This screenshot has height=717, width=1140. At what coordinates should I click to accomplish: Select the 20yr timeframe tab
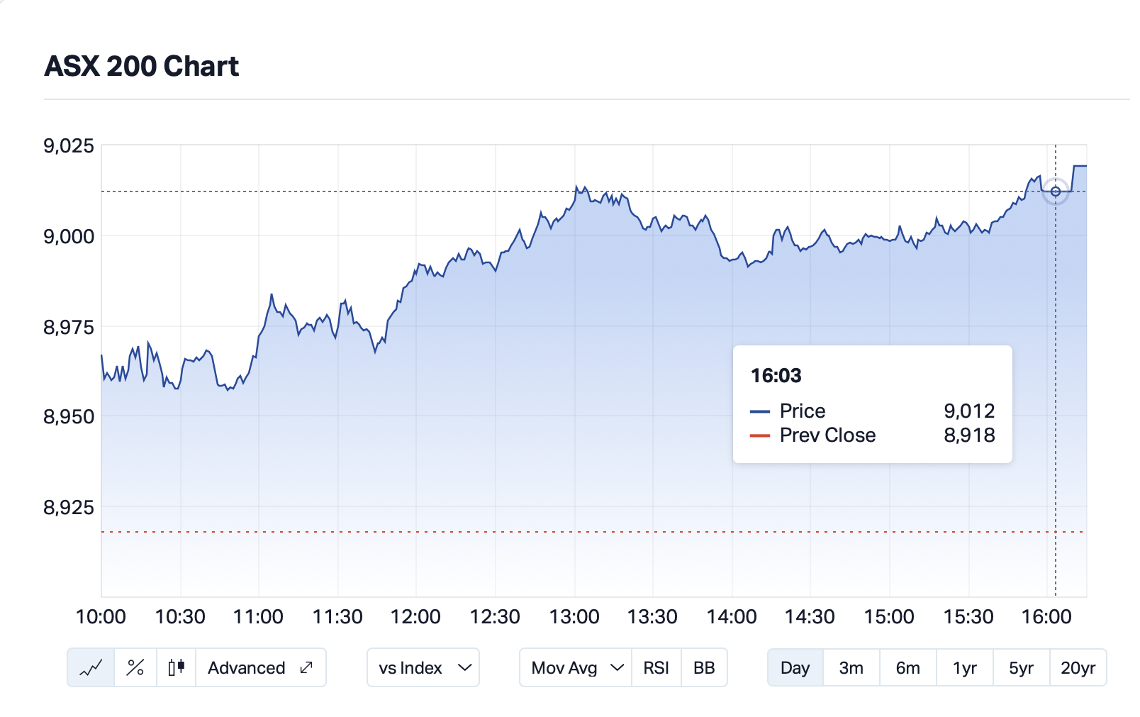tap(1078, 667)
